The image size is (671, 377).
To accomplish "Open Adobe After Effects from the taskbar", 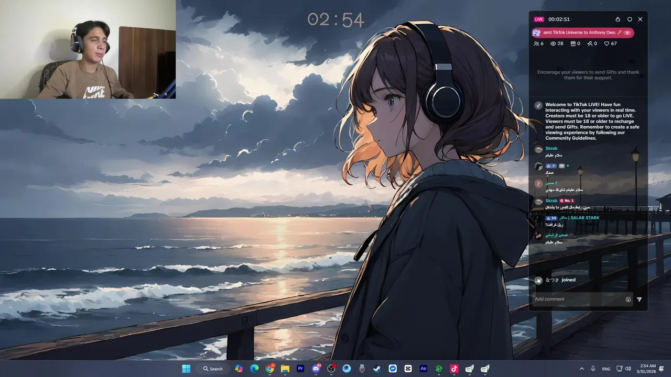I will click(424, 369).
